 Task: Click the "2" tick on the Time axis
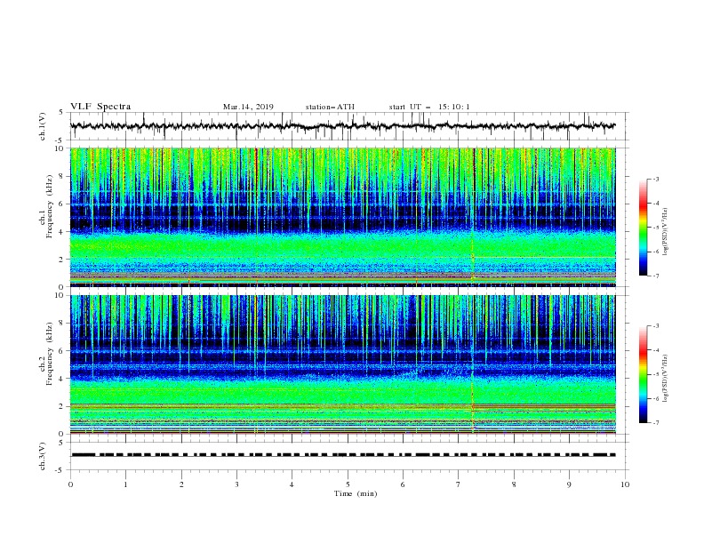coord(181,484)
